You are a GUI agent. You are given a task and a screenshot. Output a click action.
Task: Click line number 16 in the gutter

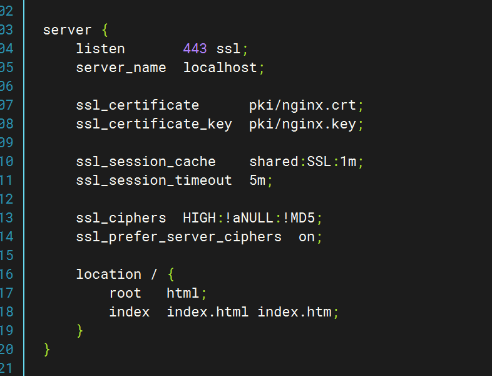(x=7, y=274)
